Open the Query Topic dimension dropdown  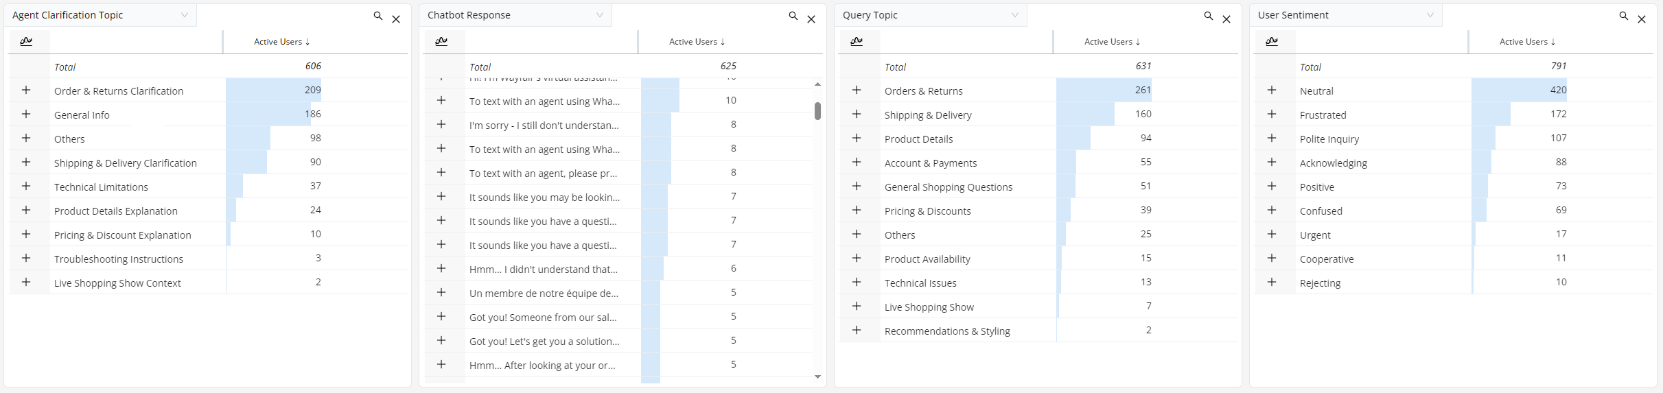[1014, 15]
